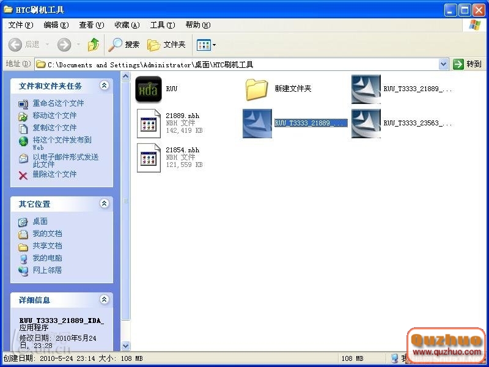Click the 21889.nbh file name
The image size is (489, 367).
(x=182, y=116)
